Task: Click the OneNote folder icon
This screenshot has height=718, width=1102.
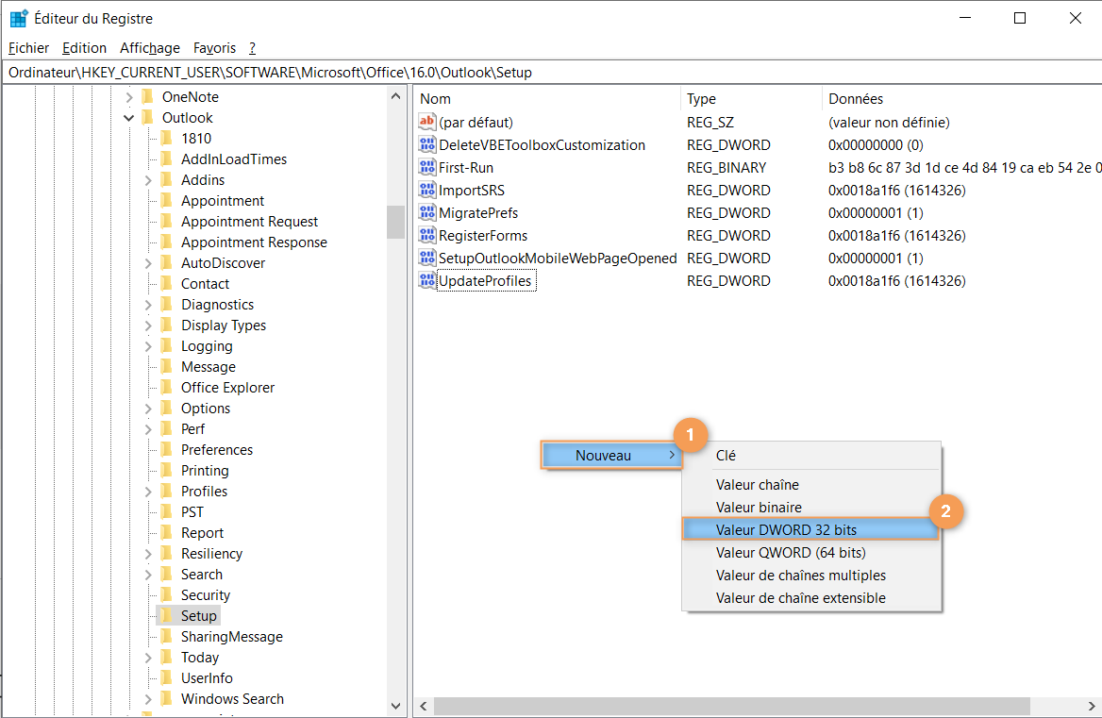Action: pos(147,96)
